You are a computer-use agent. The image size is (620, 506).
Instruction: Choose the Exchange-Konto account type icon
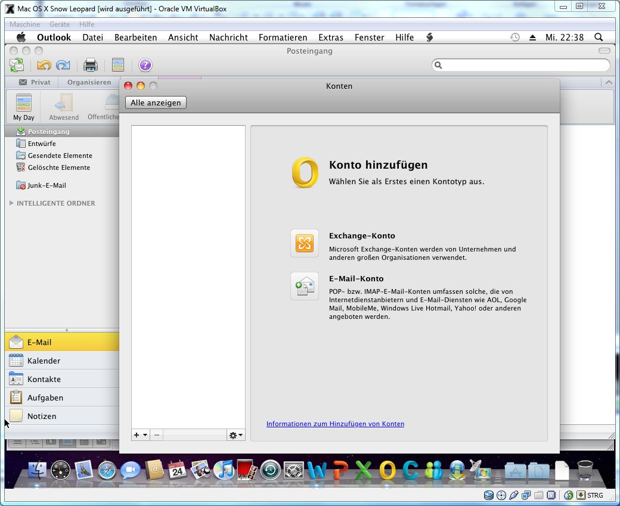(x=305, y=243)
